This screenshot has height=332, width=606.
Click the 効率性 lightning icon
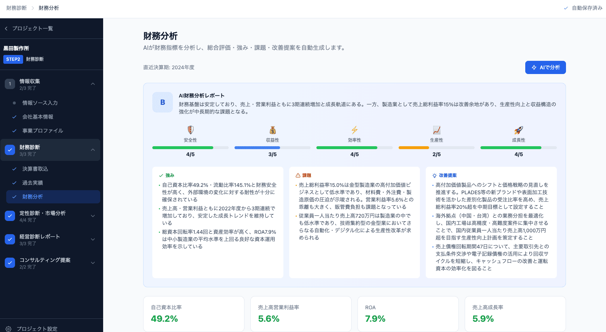[x=354, y=130]
